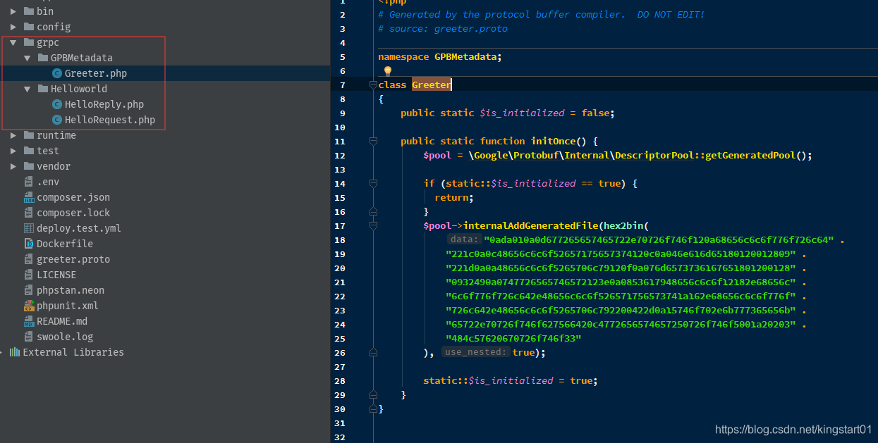Click the bin folder icon

click(29, 11)
